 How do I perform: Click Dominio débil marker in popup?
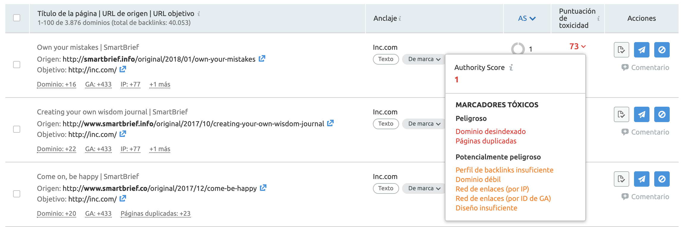click(x=478, y=180)
